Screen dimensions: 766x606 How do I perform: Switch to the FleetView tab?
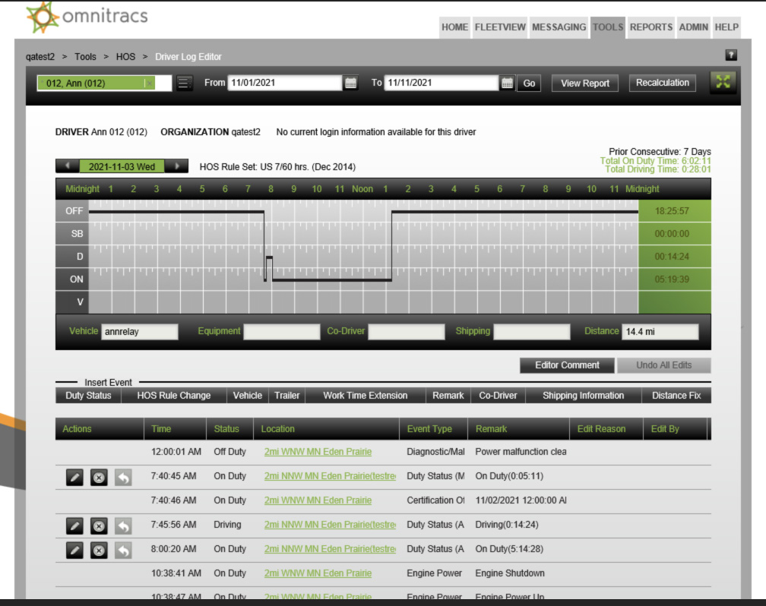coord(499,27)
